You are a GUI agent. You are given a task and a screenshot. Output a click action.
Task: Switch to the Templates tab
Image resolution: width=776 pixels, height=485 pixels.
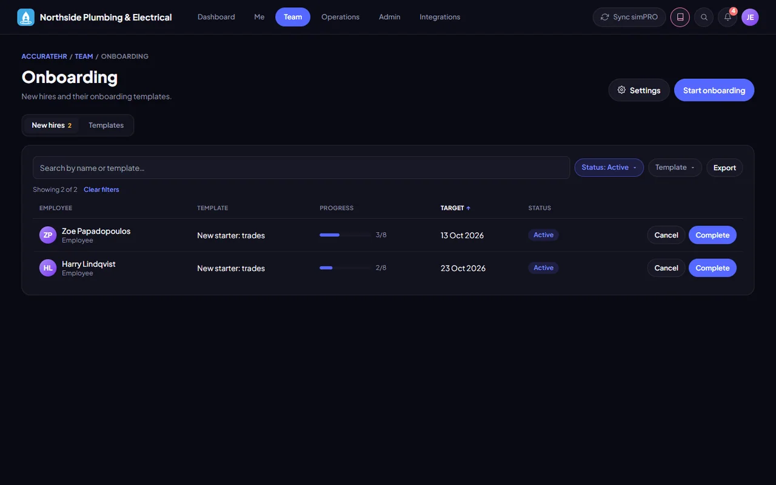point(106,125)
